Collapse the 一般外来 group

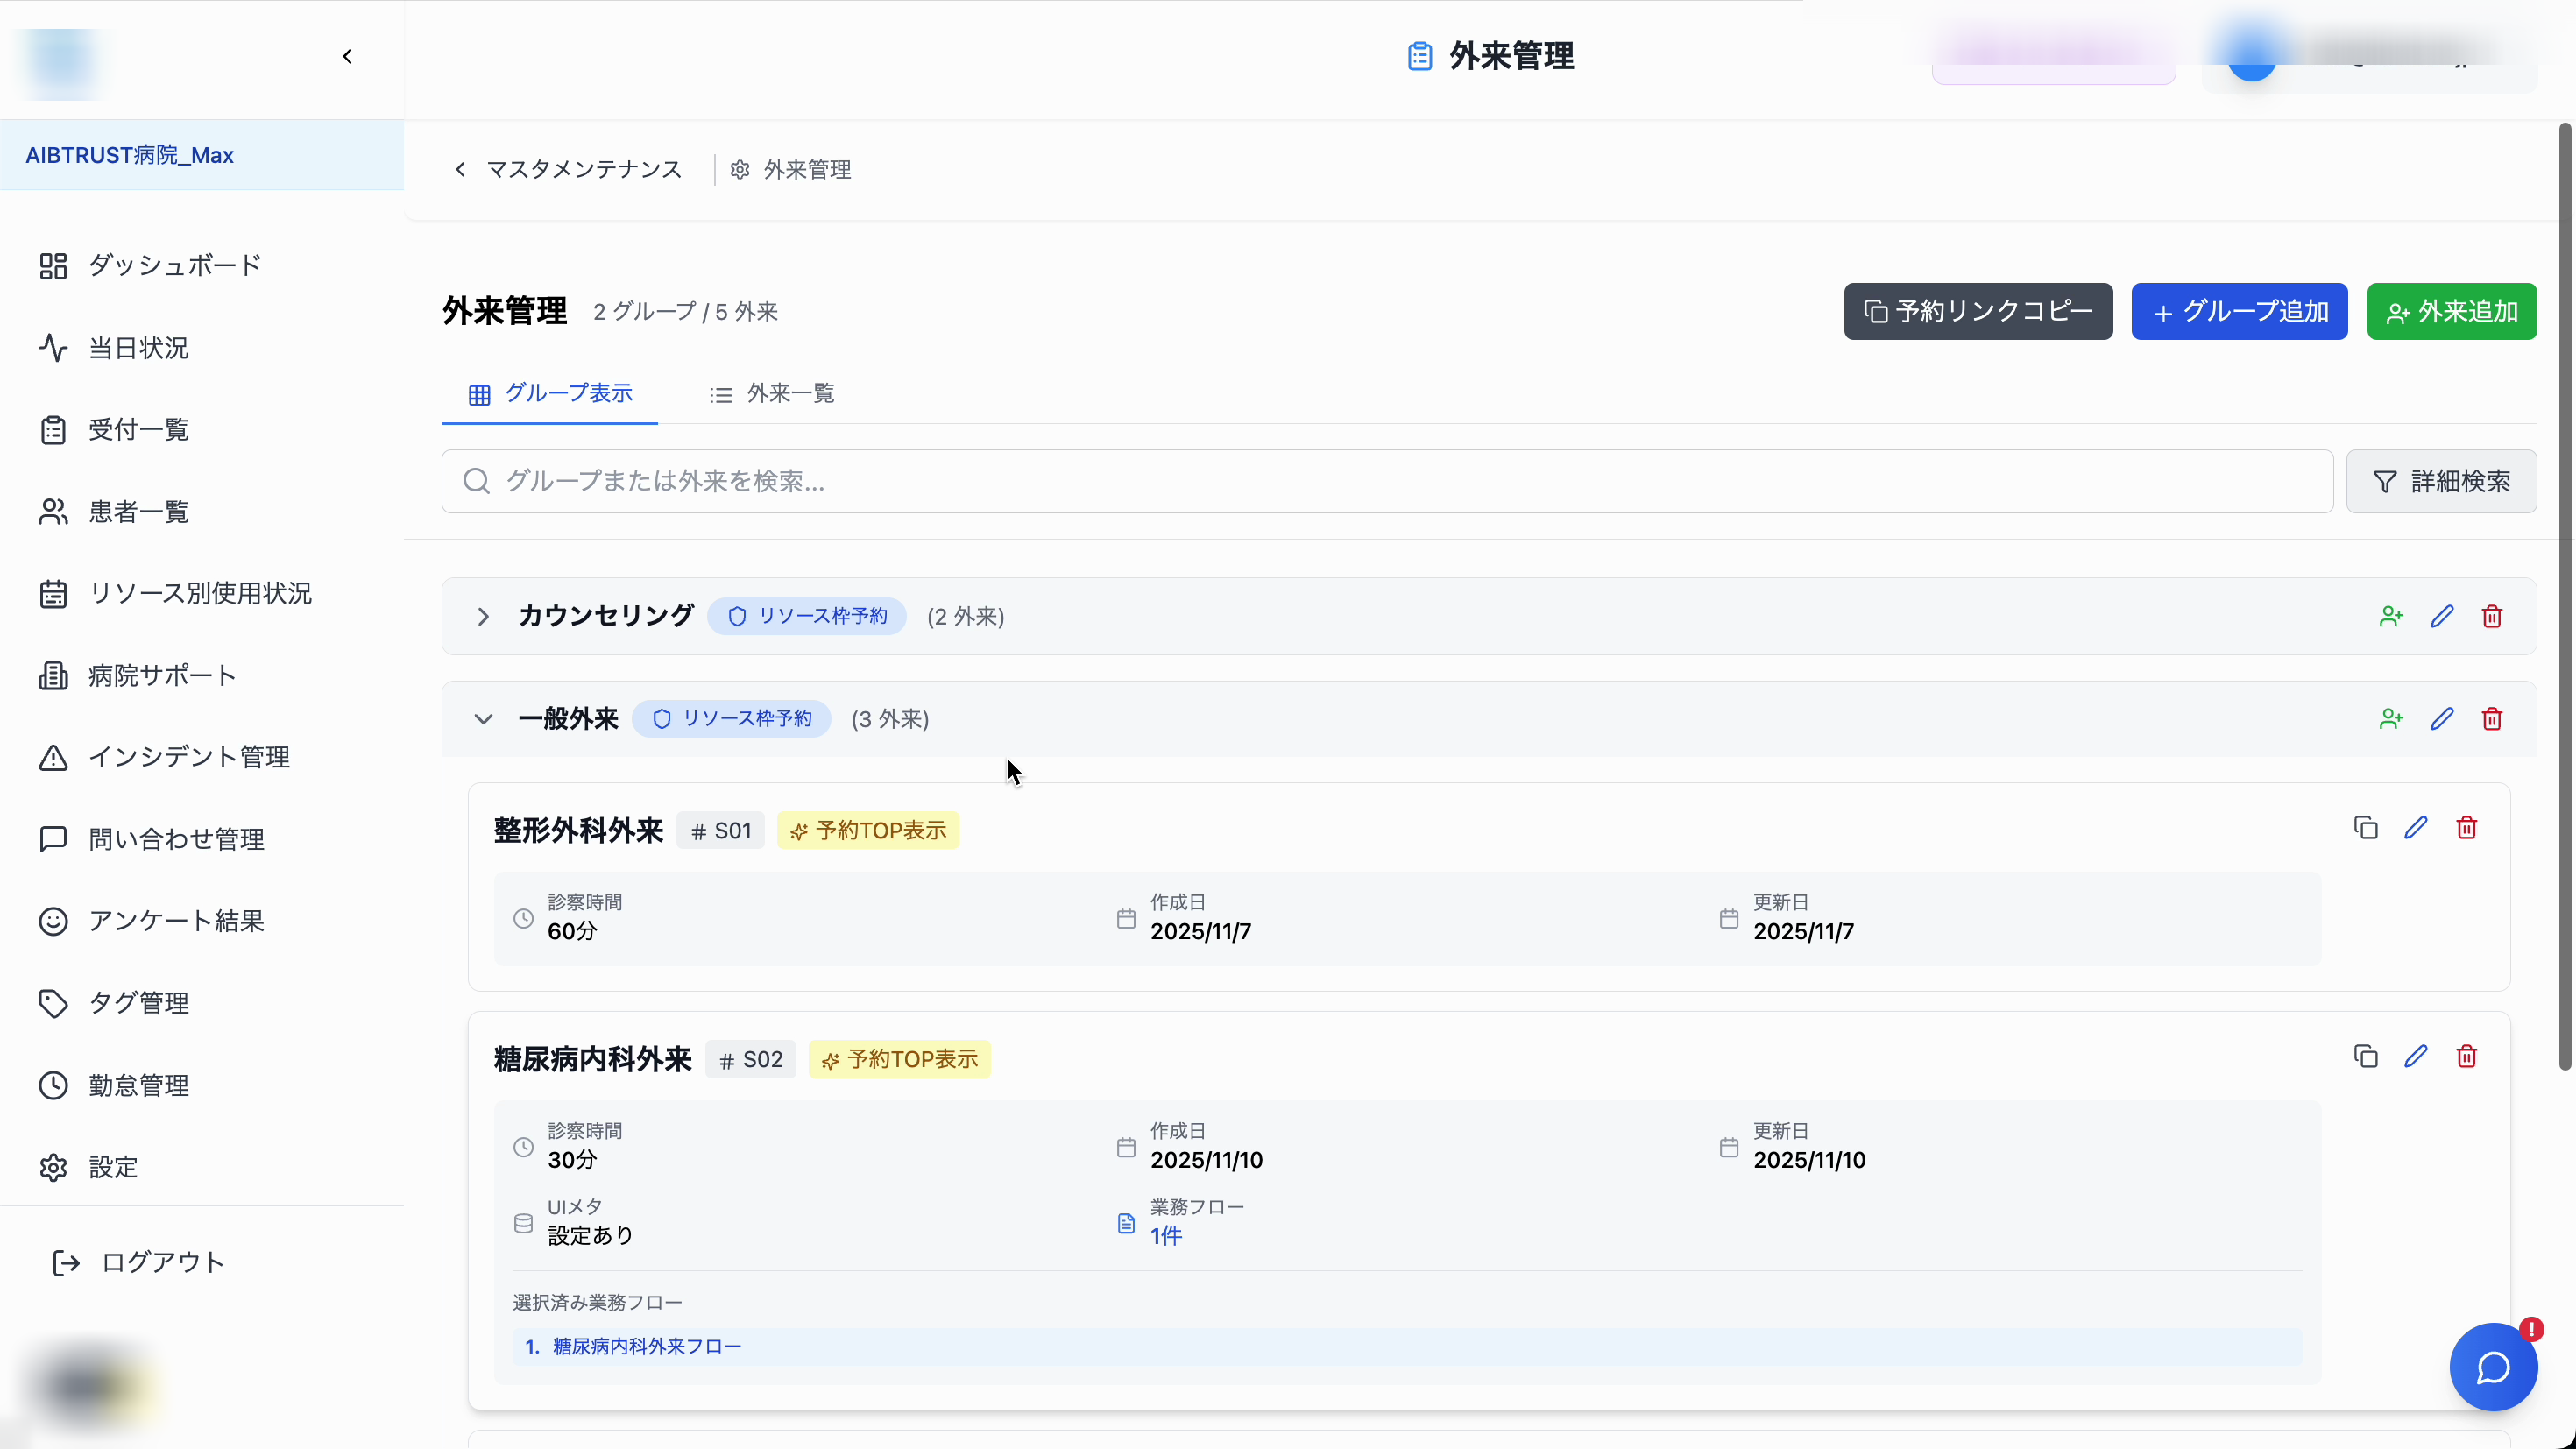[484, 719]
